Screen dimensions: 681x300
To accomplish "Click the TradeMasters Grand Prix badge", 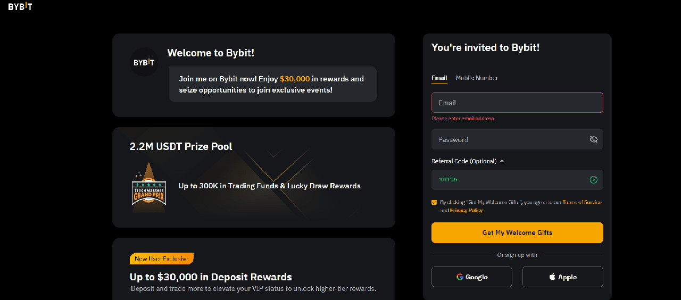I will tap(148, 188).
